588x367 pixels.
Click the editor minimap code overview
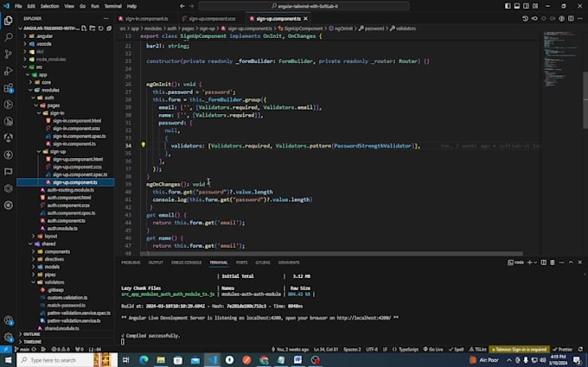click(560, 60)
